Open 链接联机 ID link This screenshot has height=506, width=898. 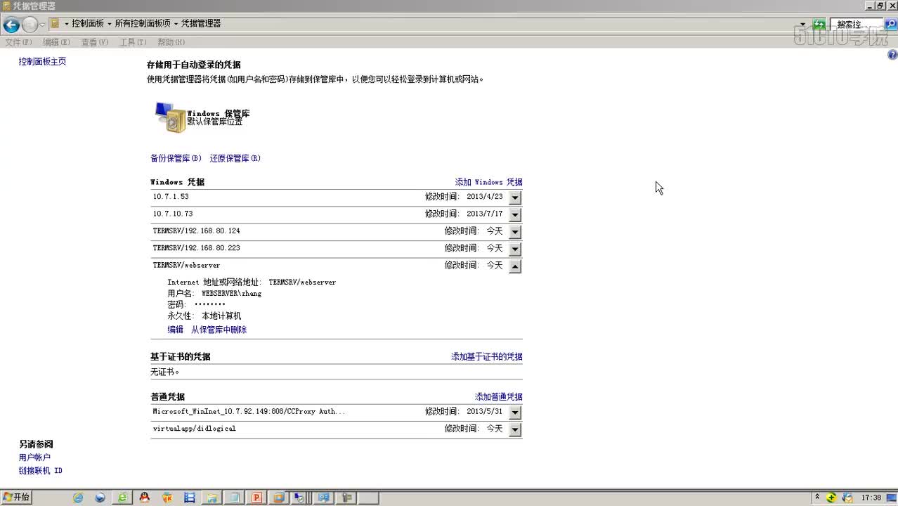coord(40,471)
